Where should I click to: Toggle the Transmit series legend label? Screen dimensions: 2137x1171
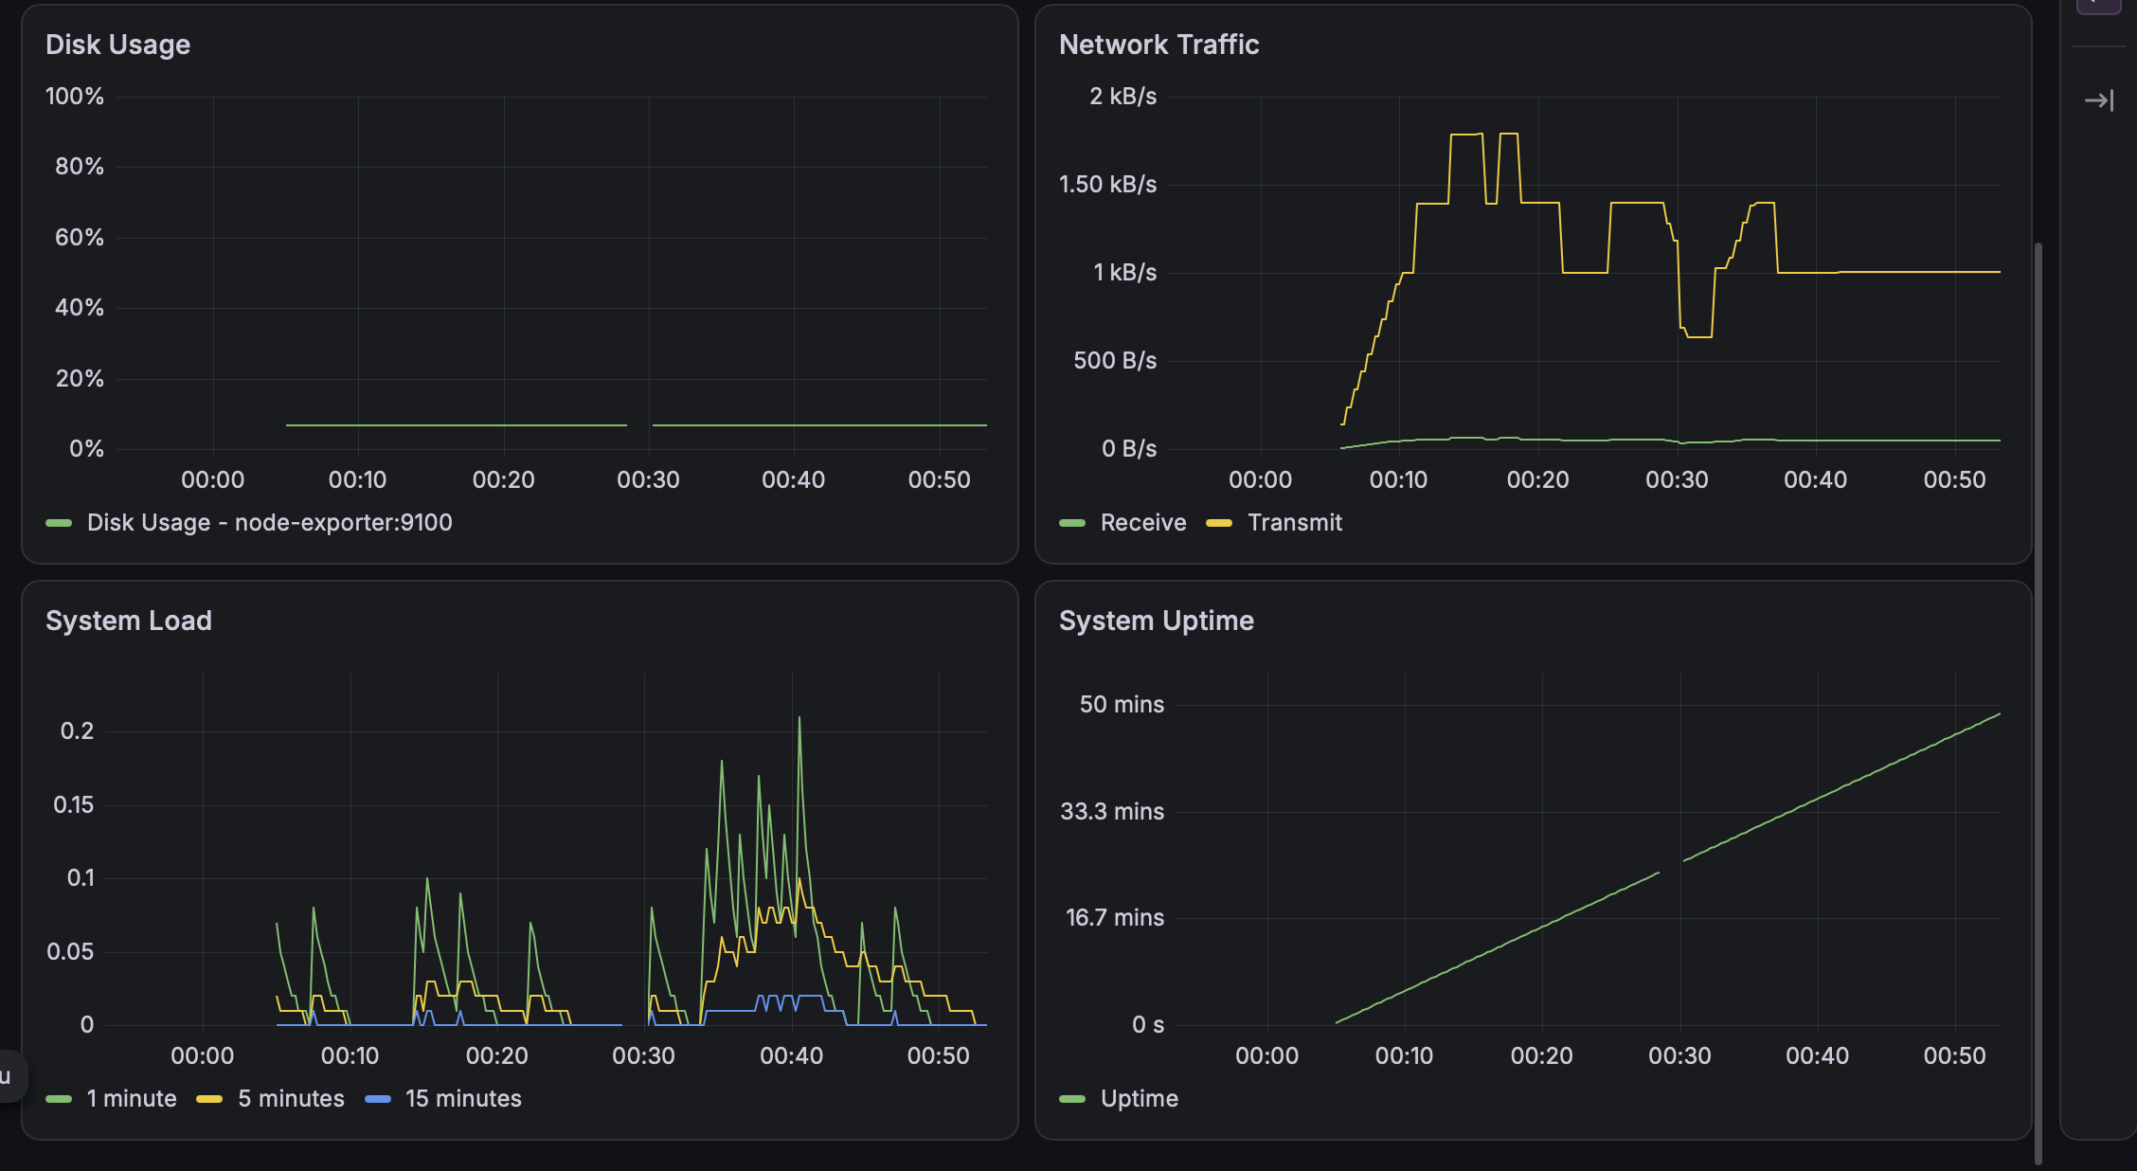click(1294, 522)
